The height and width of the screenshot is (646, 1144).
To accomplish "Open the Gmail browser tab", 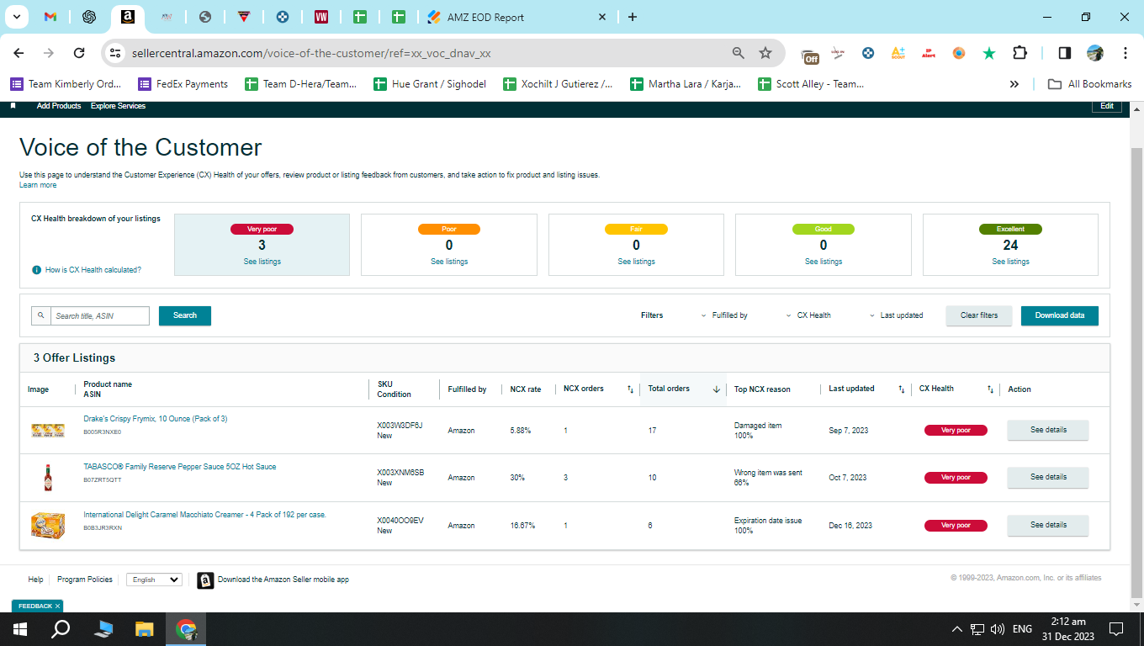I will pyautogui.click(x=50, y=17).
